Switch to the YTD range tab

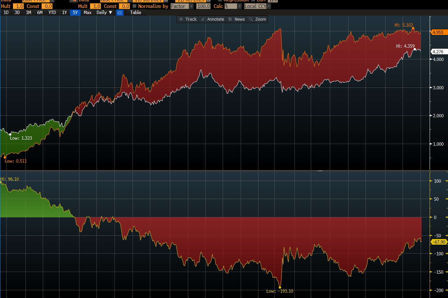52,12
